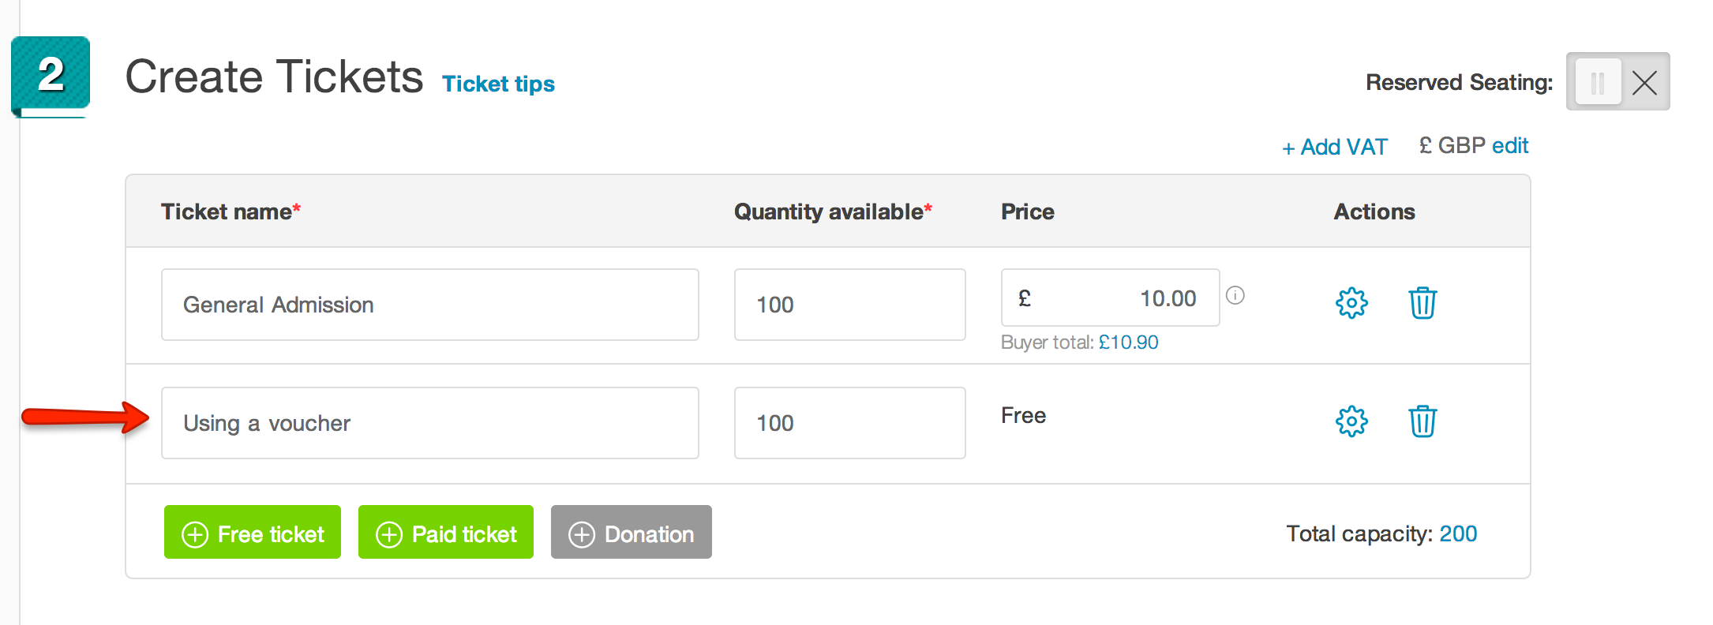
Task: Click the step 2 number badge
Action: [x=51, y=75]
